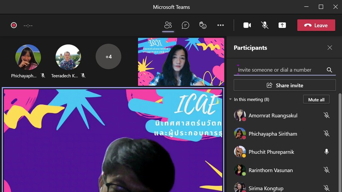Viewport: 342px width, 192px height.
Task: Toggle the camera on or off
Action: tap(247, 25)
